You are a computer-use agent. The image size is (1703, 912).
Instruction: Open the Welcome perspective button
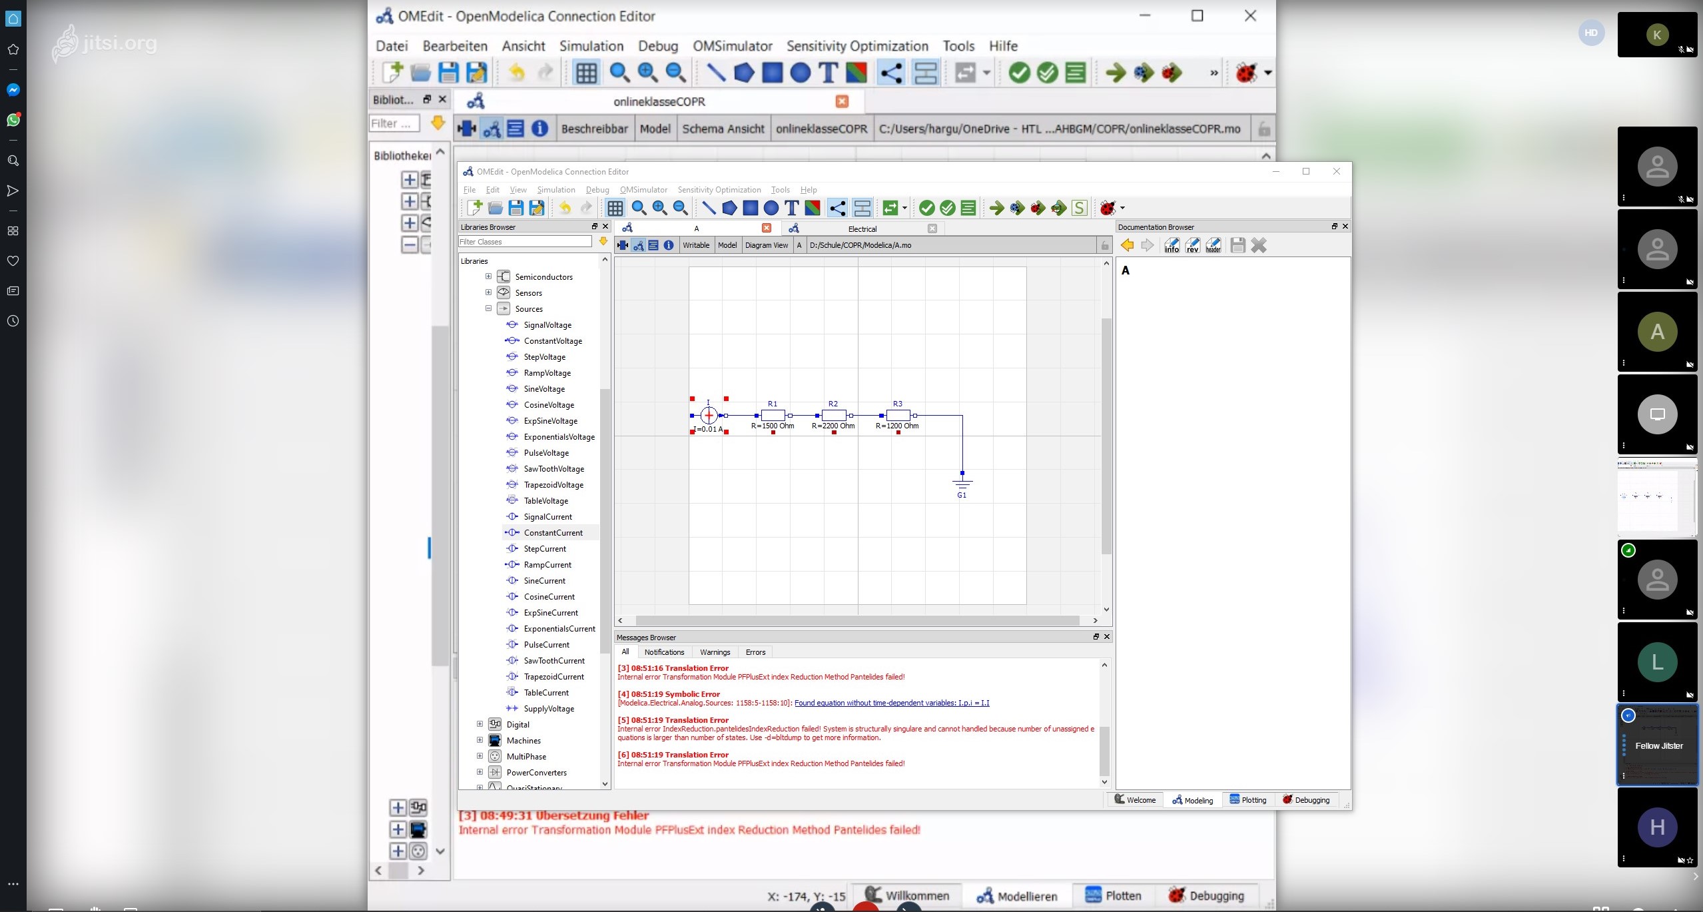click(1136, 800)
